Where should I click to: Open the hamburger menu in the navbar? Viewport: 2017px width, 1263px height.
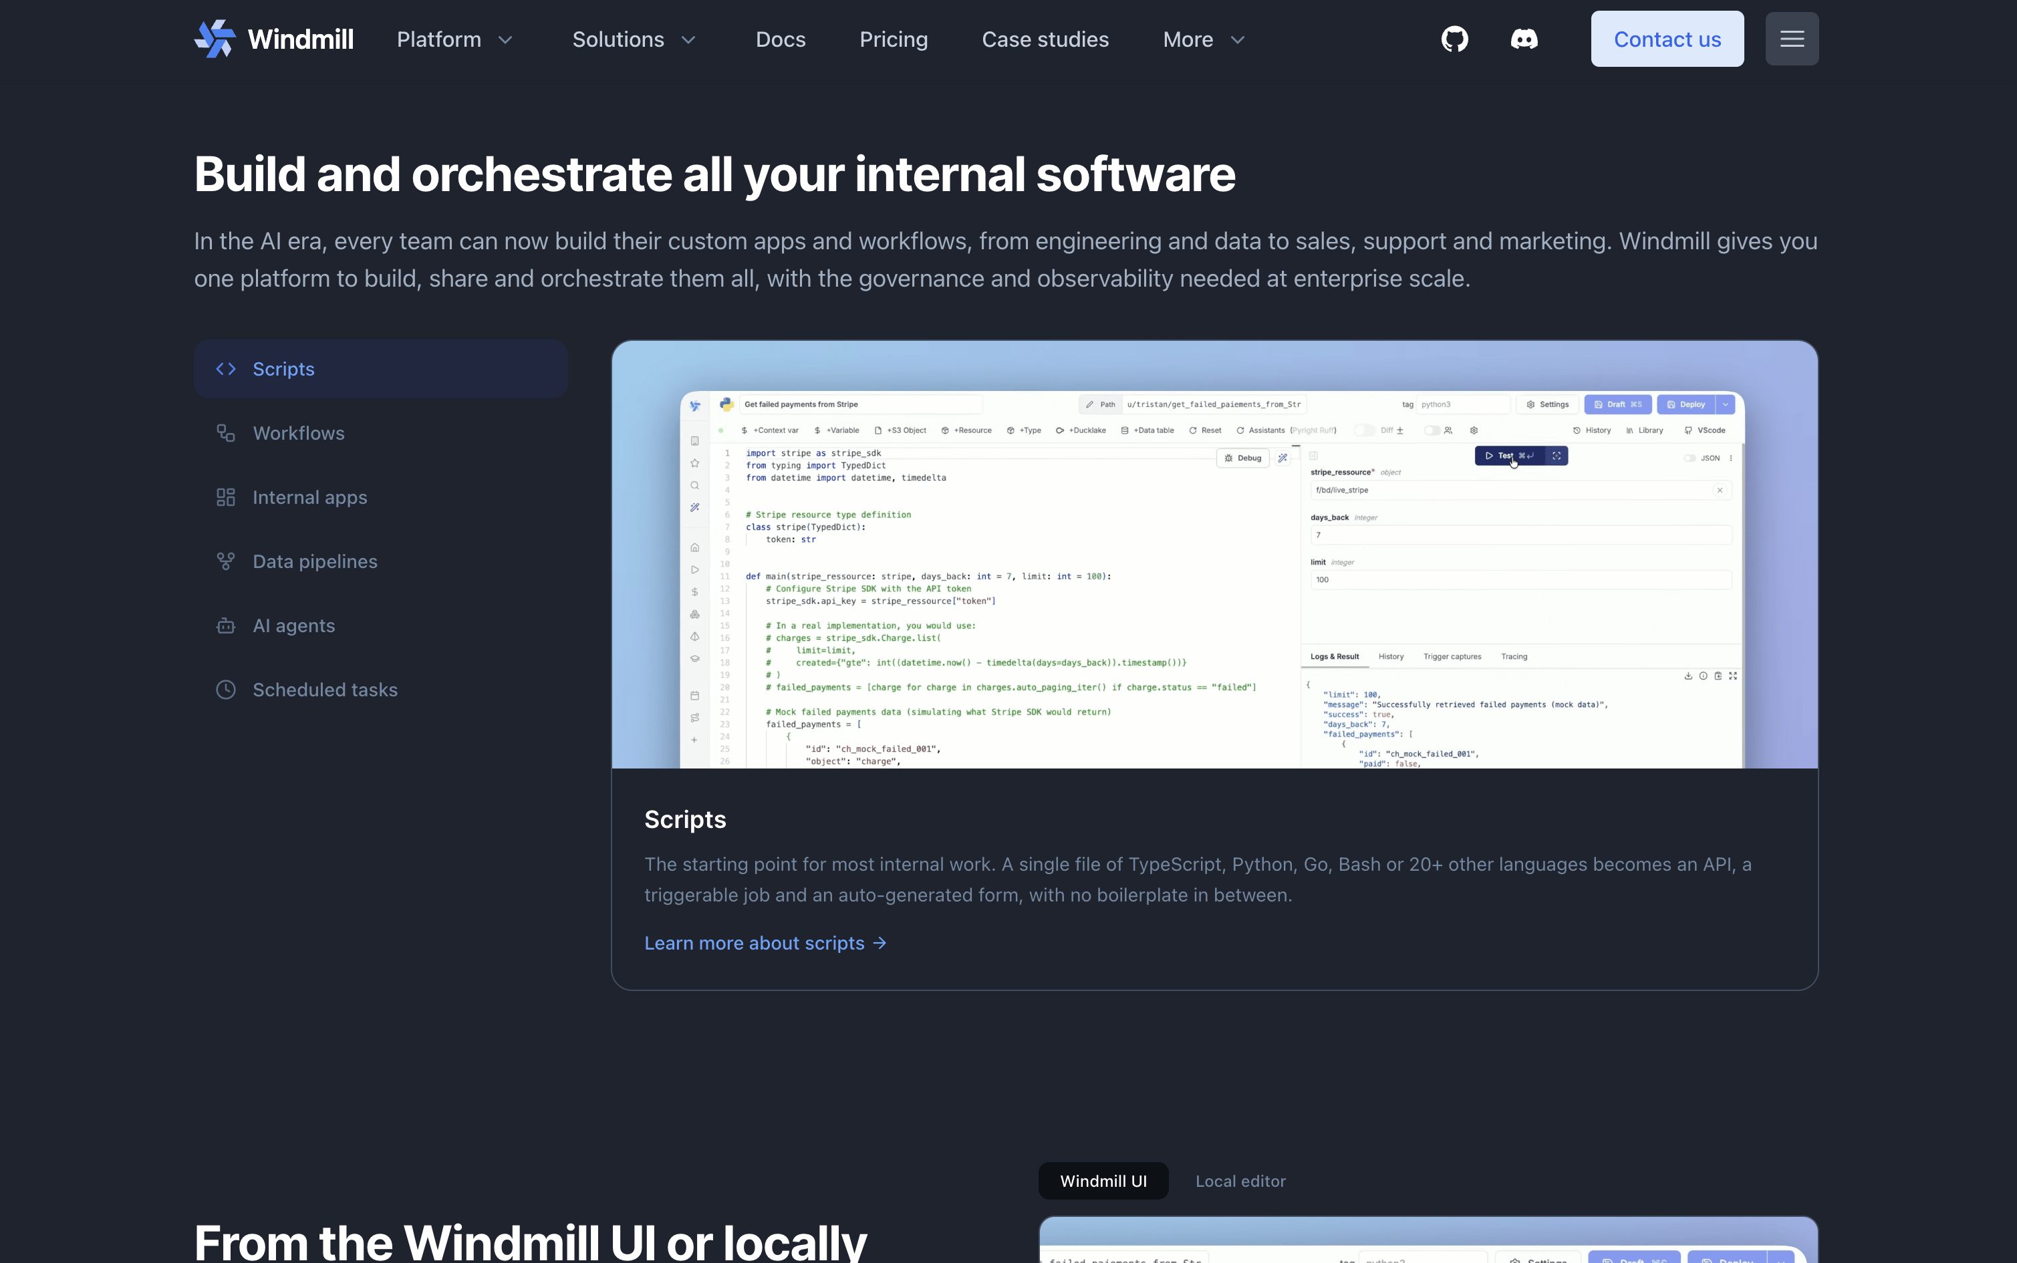tap(1792, 39)
